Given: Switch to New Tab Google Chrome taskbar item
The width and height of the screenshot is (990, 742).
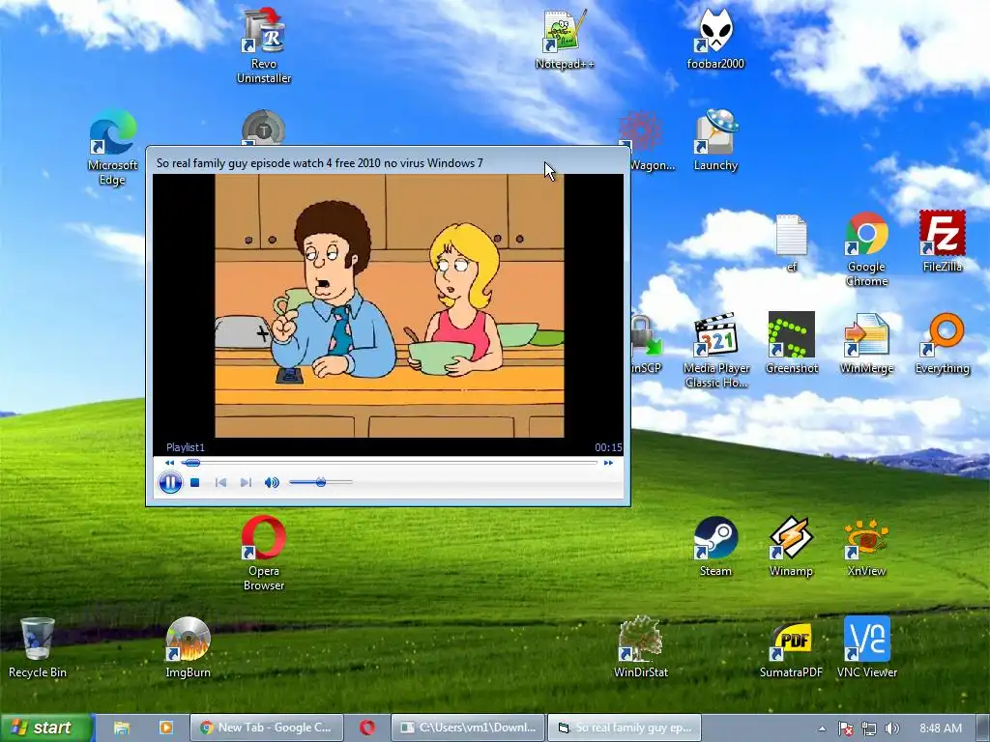Looking at the screenshot, I should click(267, 728).
